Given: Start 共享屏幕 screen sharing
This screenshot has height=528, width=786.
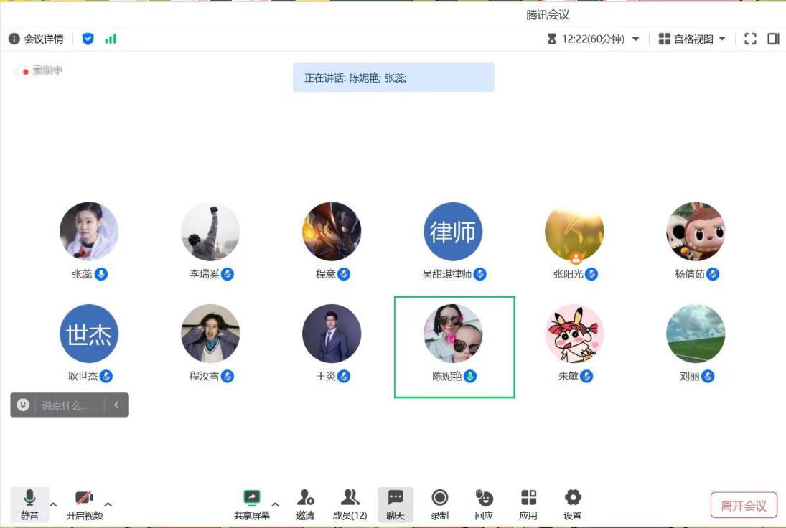Looking at the screenshot, I should [x=252, y=502].
